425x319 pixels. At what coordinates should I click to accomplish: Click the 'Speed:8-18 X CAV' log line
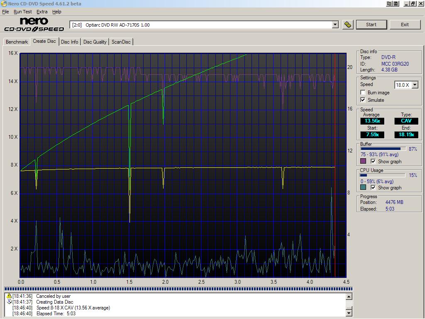[73, 308]
